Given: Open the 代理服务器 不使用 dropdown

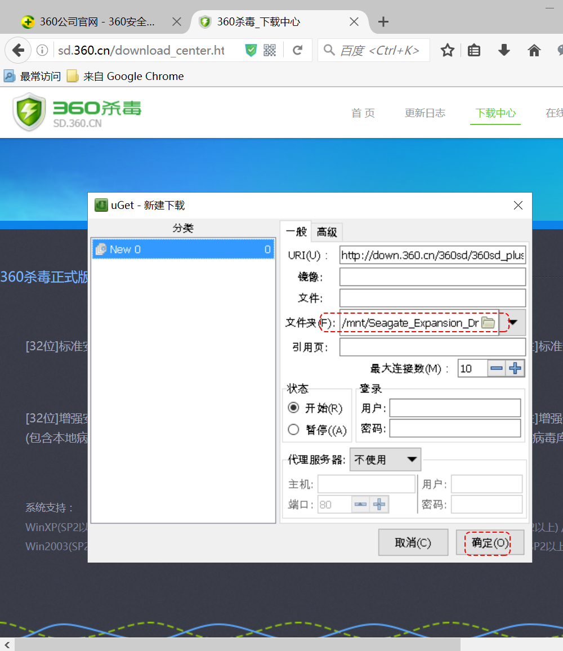Looking at the screenshot, I should click(385, 460).
